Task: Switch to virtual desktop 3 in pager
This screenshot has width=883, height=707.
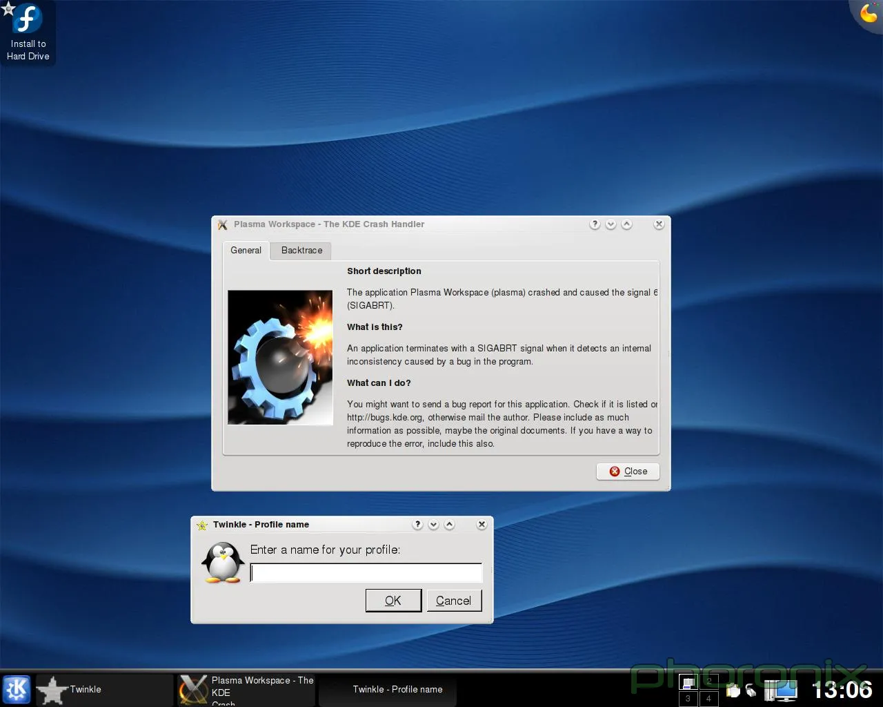Action: click(x=688, y=698)
